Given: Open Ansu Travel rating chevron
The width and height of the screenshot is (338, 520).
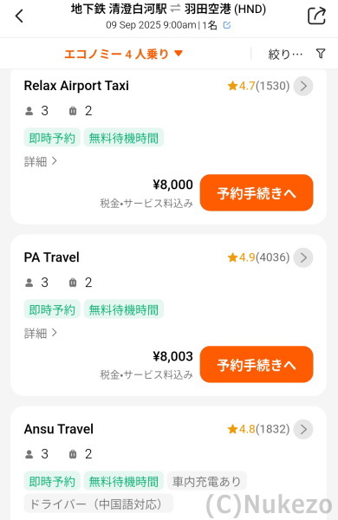Looking at the screenshot, I should [303, 429].
